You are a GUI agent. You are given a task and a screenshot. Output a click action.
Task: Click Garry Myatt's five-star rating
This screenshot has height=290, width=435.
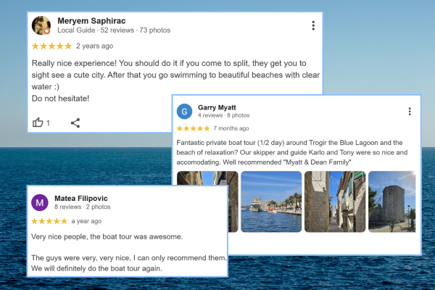193,128
